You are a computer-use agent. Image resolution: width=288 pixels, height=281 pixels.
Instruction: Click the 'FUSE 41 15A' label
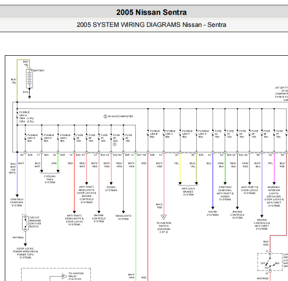point(104,138)
